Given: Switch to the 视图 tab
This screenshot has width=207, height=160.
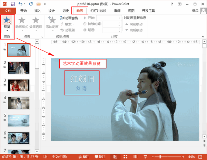Looking at the screenshot, I should coord(131,11).
